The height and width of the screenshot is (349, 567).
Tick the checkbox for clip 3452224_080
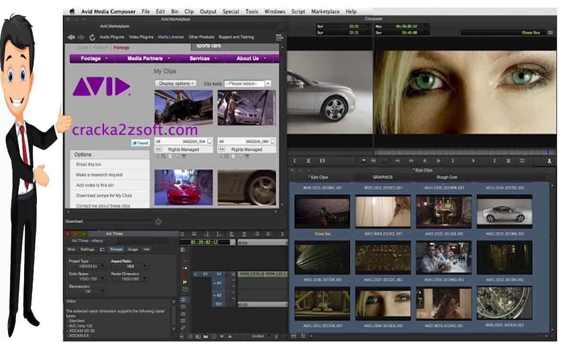273,141
